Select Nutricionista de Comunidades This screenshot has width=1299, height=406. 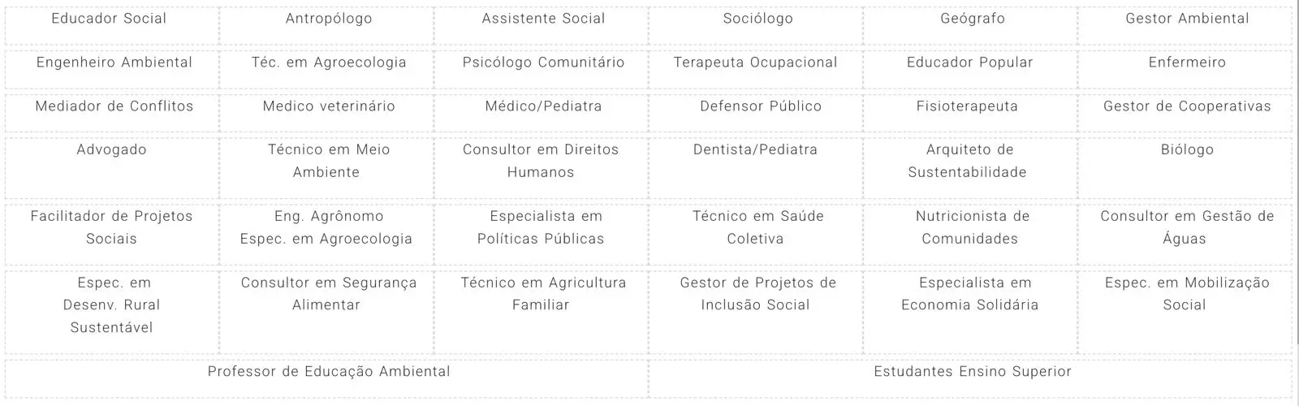coord(970,227)
